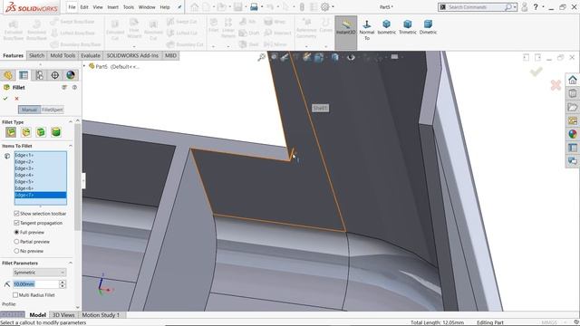This screenshot has height=326, width=580.
Task: Open the DisplayManager tab
Action: (71, 75)
